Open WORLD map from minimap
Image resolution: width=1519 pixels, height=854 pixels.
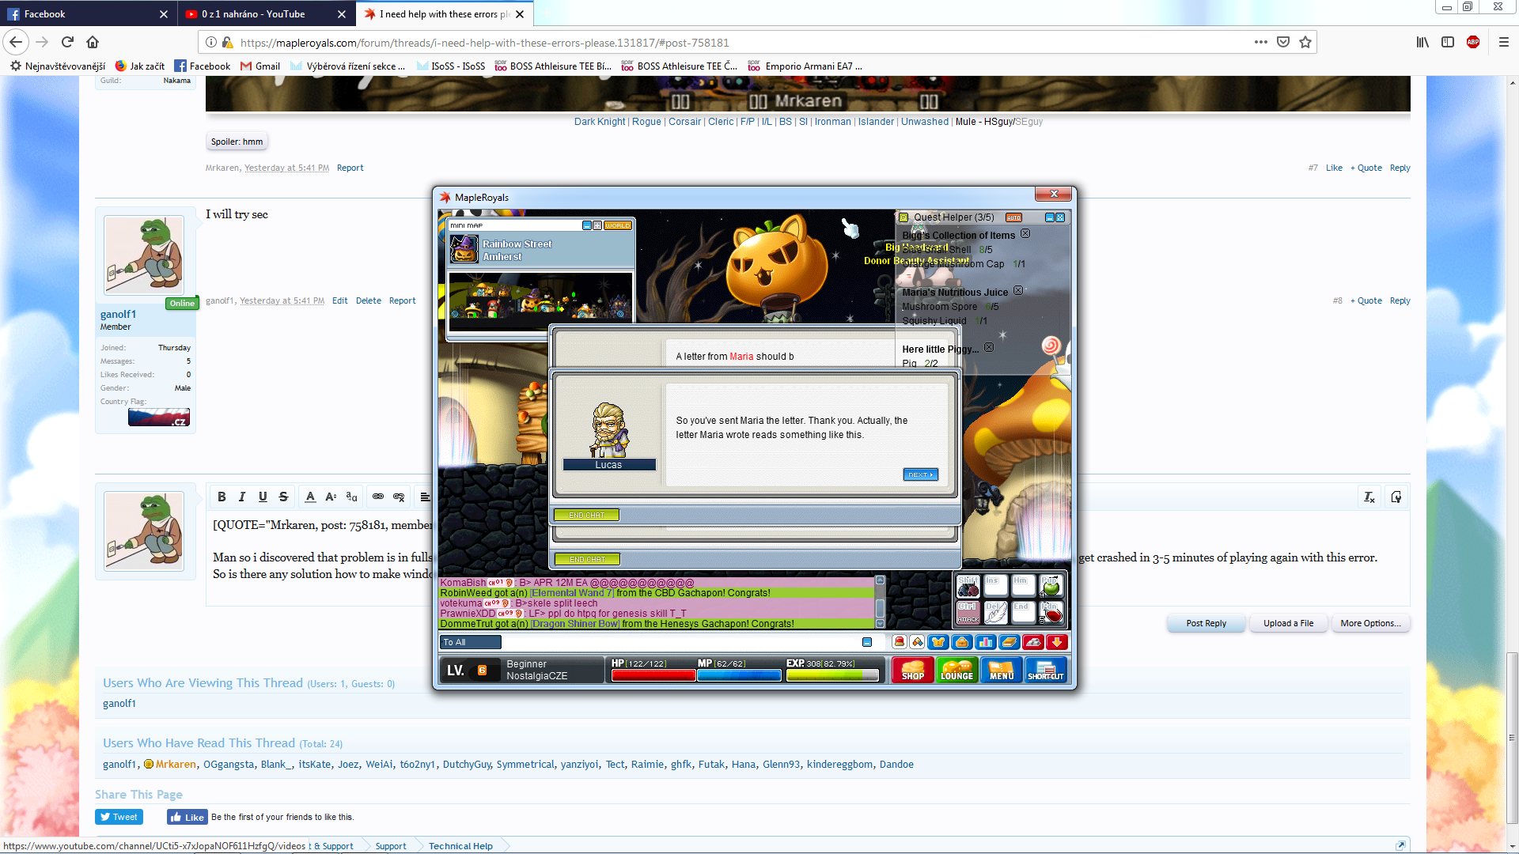pos(618,225)
